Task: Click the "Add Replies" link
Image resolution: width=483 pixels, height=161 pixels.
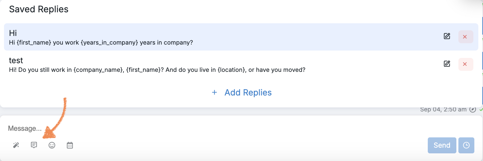Action: coord(248,92)
